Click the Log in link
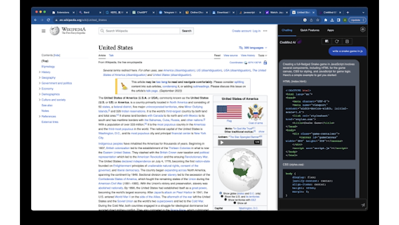Viewport: 399px width, 225px height. [257, 31]
